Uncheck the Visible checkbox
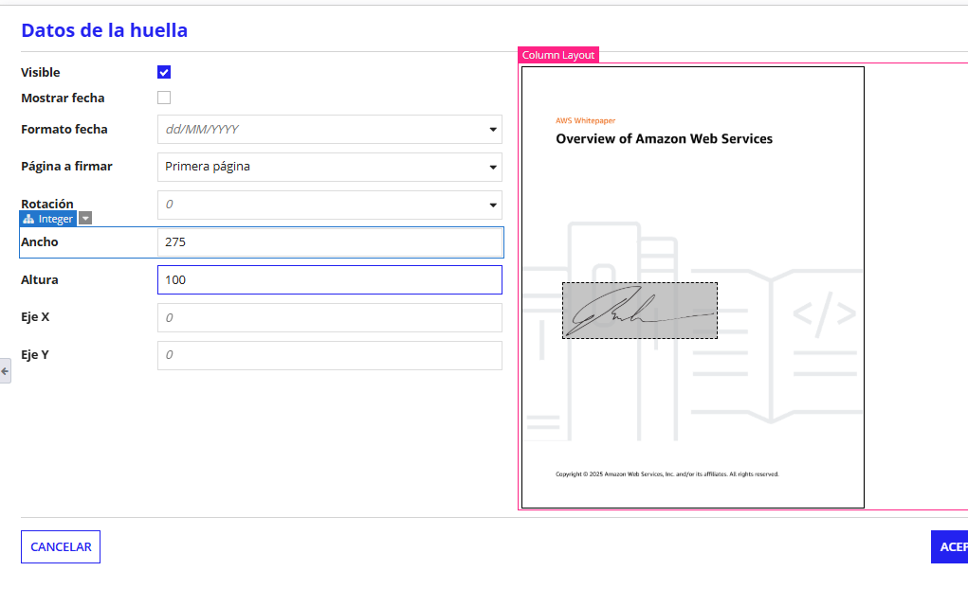 coord(164,72)
